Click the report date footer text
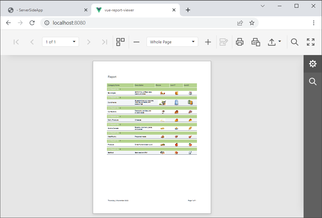Screen dimensions: 322x218 118,200
